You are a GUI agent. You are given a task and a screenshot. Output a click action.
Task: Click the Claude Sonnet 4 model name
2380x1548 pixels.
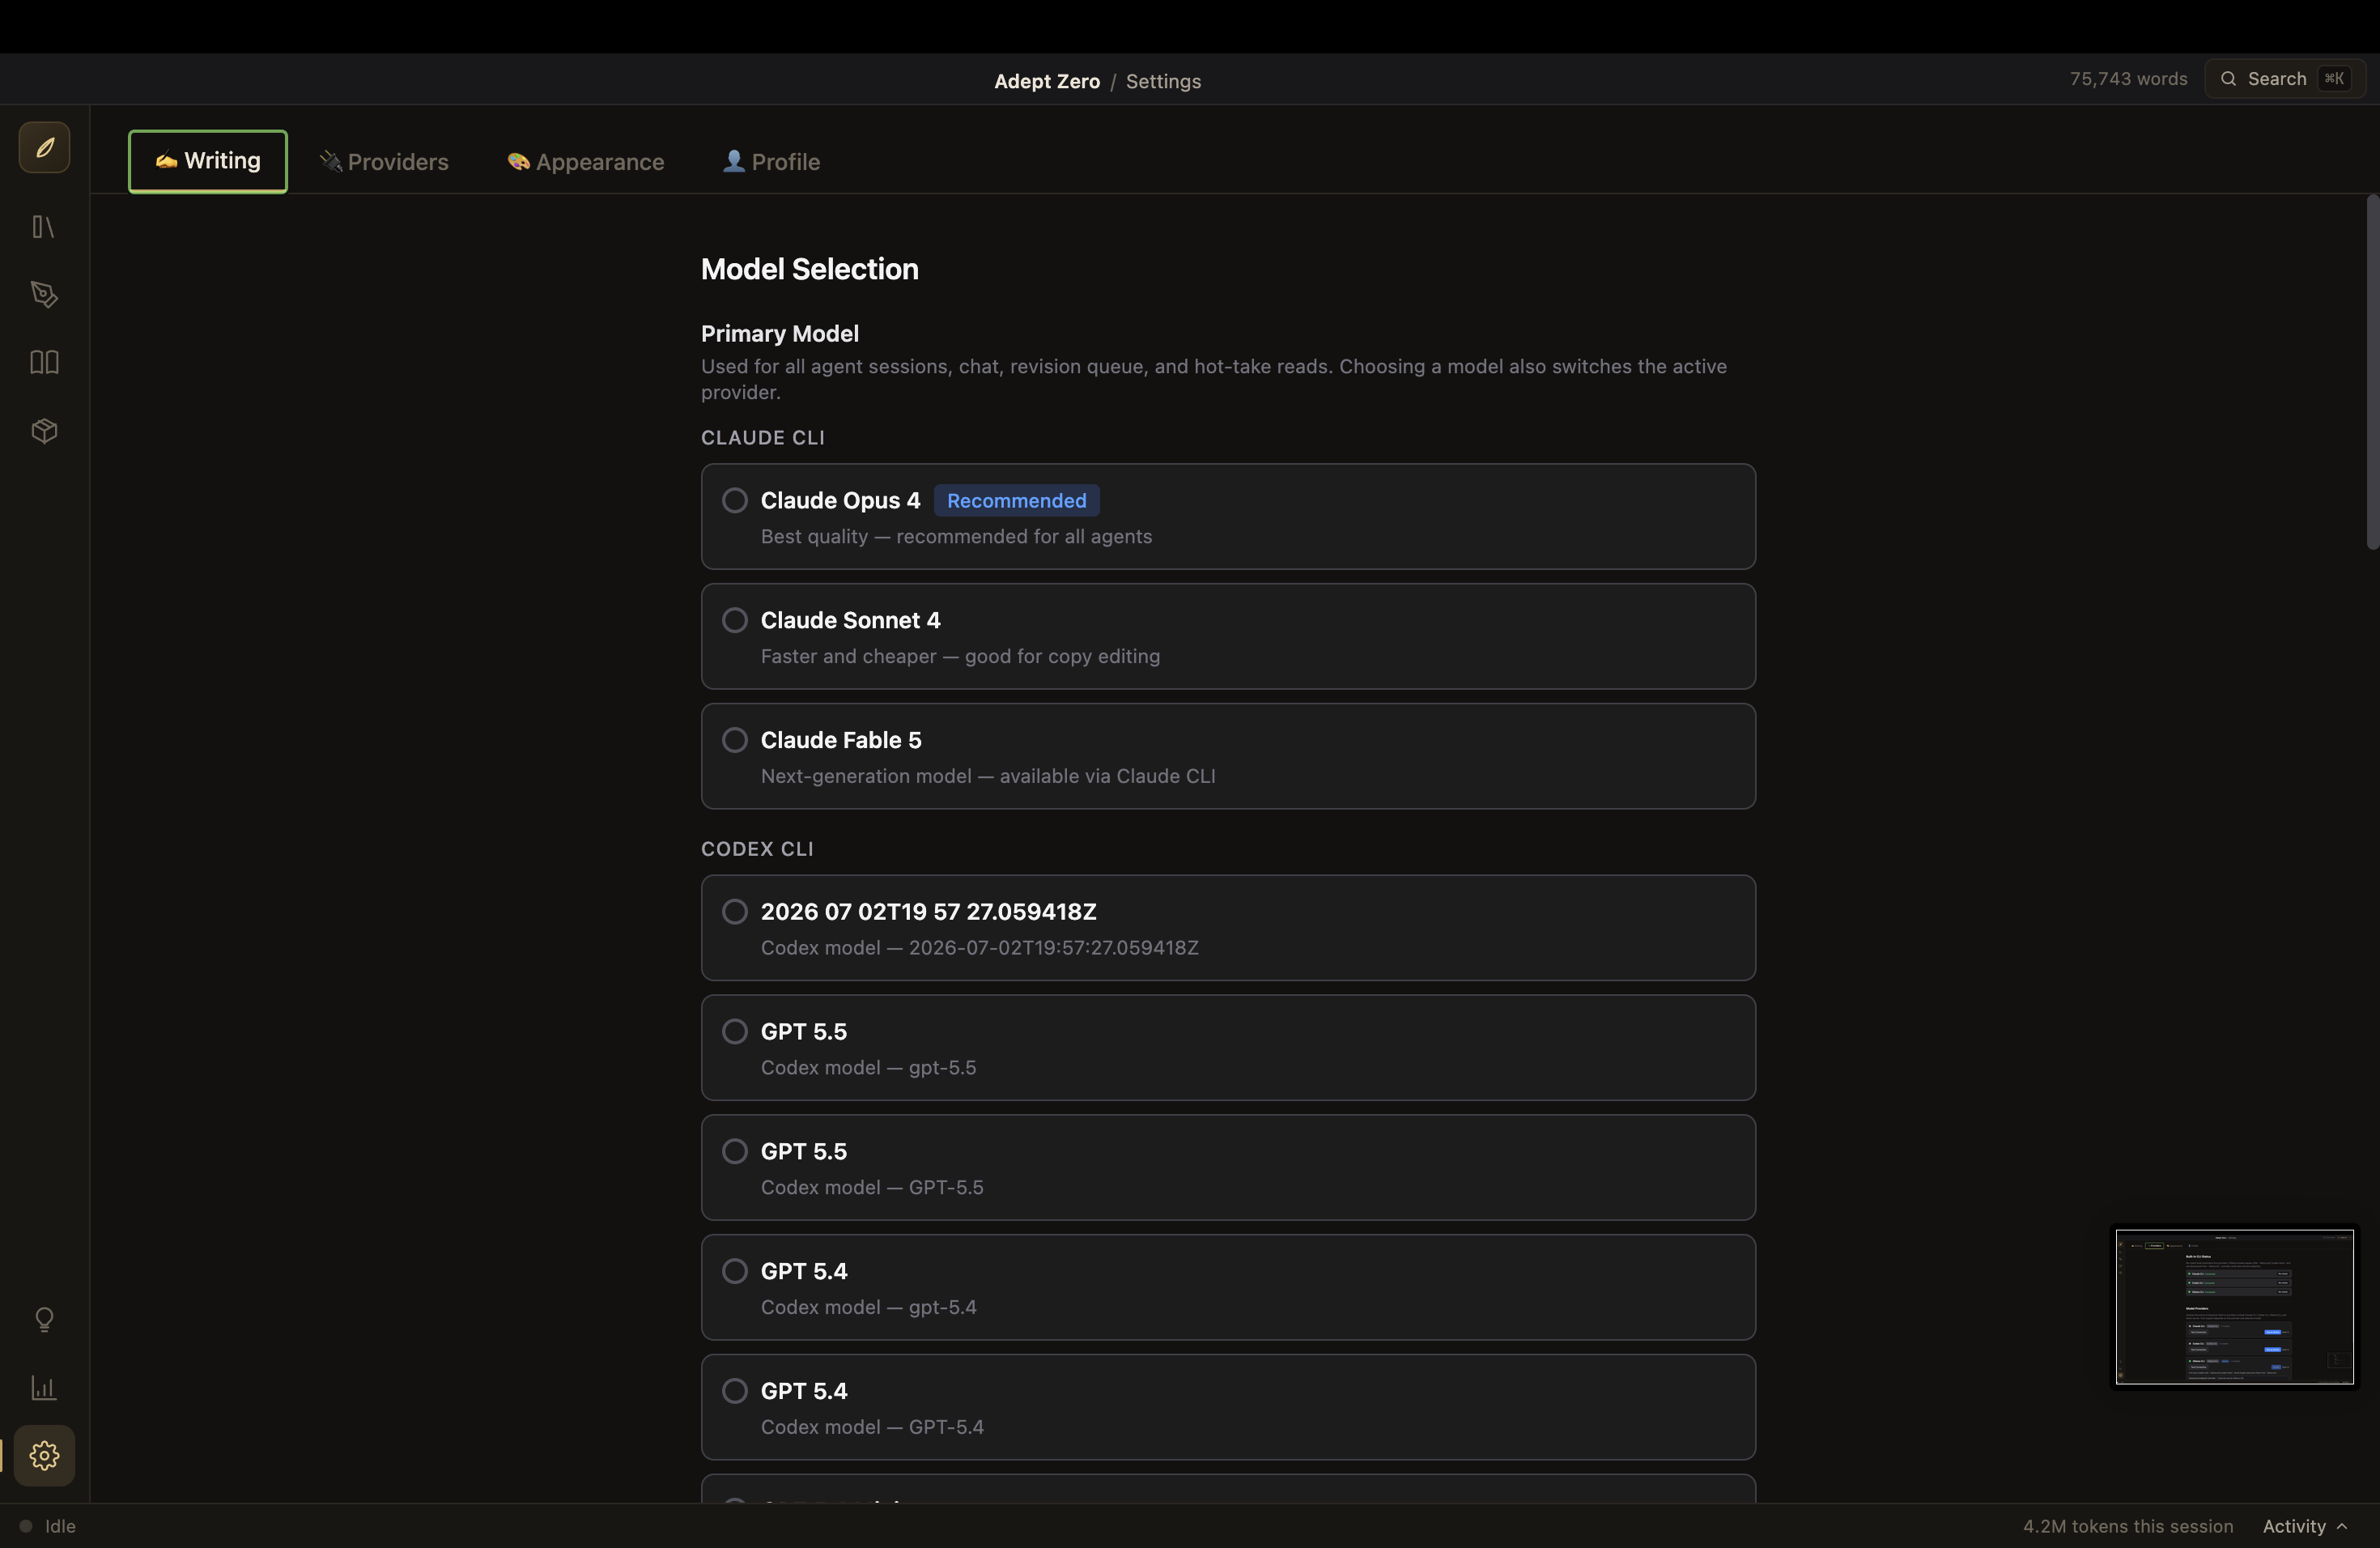click(850, 620)
